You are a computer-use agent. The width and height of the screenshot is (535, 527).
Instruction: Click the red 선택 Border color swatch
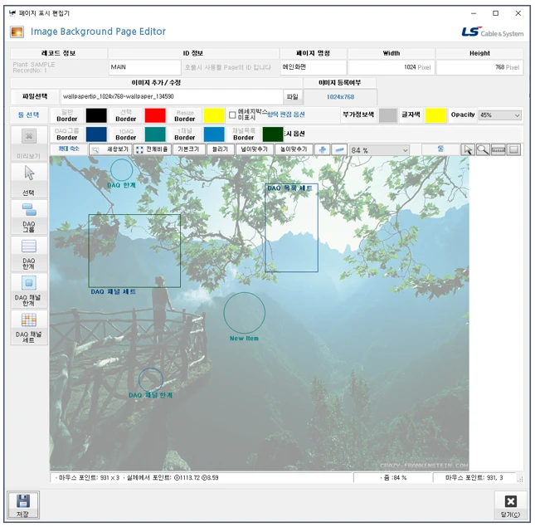tap(155, 115)
